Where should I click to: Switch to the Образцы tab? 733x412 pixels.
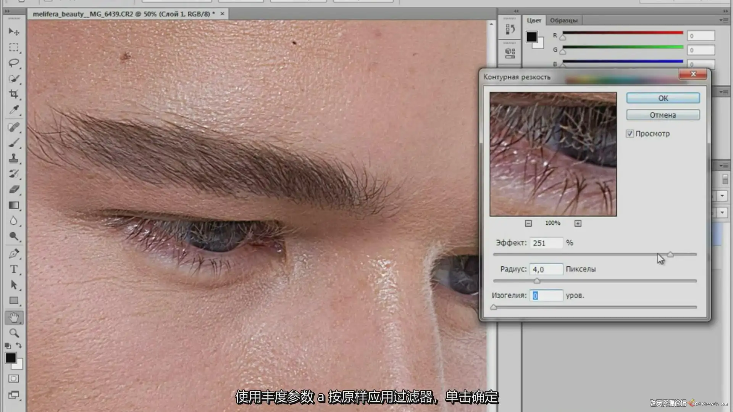tap(563, 20)
